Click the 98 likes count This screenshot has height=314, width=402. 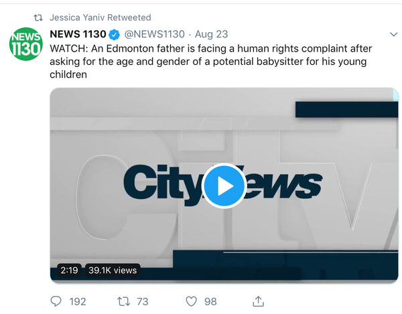click(x=210, y=301)
